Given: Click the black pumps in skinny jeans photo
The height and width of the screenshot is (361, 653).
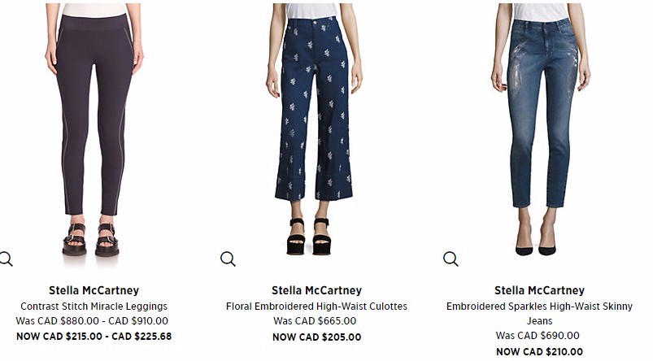Looking at the screenshot, I should pos(536,247).
